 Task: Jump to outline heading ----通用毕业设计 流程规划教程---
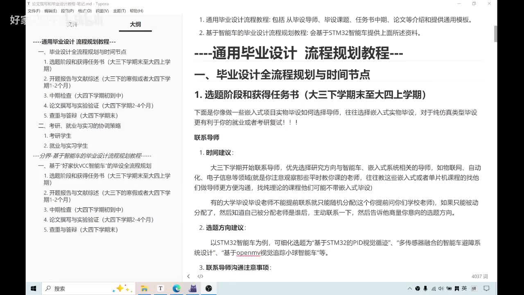[75, 42]
